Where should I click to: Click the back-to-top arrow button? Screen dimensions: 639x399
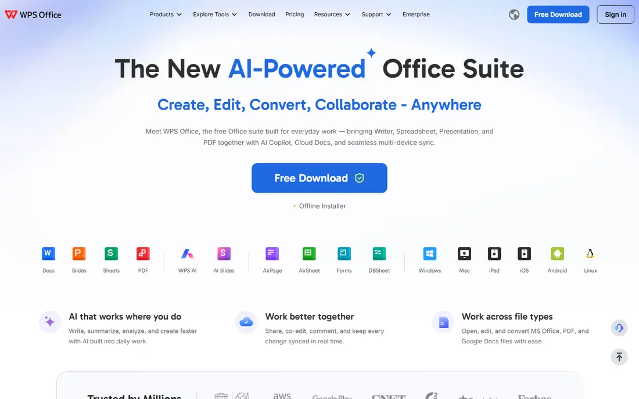pos(619,357)
